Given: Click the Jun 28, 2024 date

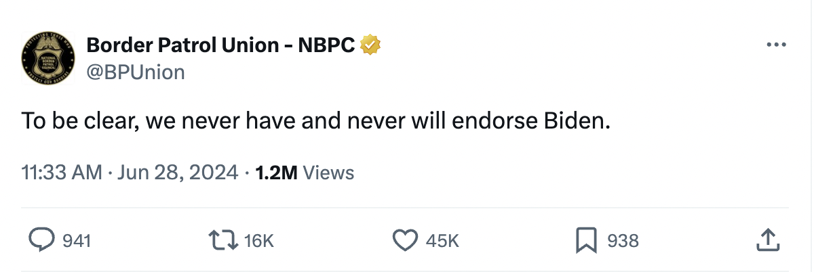Looking at the screenshot, I should (178, 173).
